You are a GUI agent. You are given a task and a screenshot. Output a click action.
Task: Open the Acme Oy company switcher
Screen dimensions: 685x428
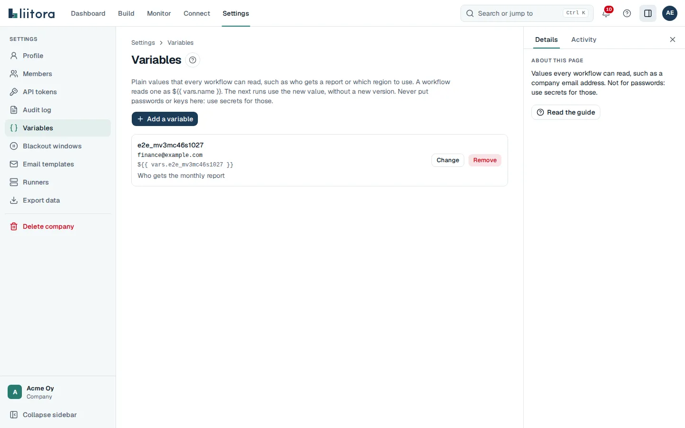[x=58, y=392]
